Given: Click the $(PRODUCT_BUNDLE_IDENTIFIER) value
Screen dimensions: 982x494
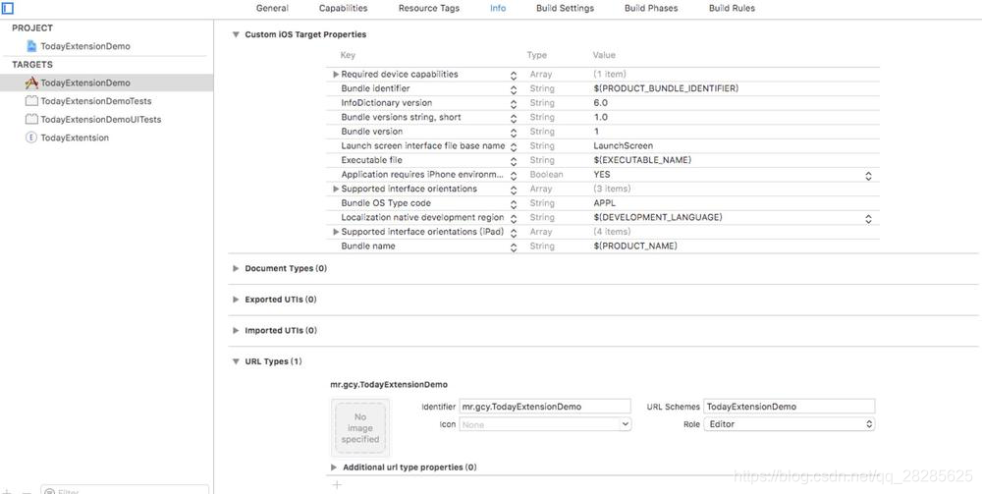Looking at the screenshot, I should click(x=666, y=88).
